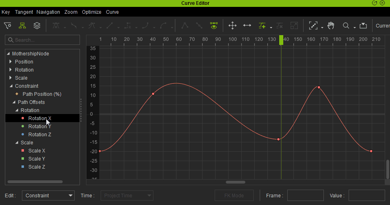This screenshot has width=390, height=205.
Task: Click the export curve tray icon
Action: click(x=363, y=25)
